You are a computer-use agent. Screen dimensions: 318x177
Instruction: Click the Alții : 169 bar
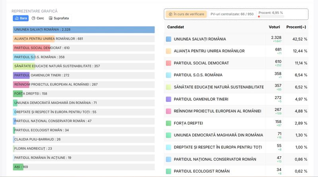pyautogui.click(x=18, y=167)
